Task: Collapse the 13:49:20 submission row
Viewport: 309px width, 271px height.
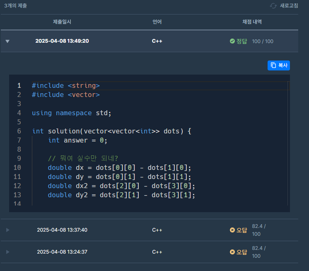Action: [7, 41]
